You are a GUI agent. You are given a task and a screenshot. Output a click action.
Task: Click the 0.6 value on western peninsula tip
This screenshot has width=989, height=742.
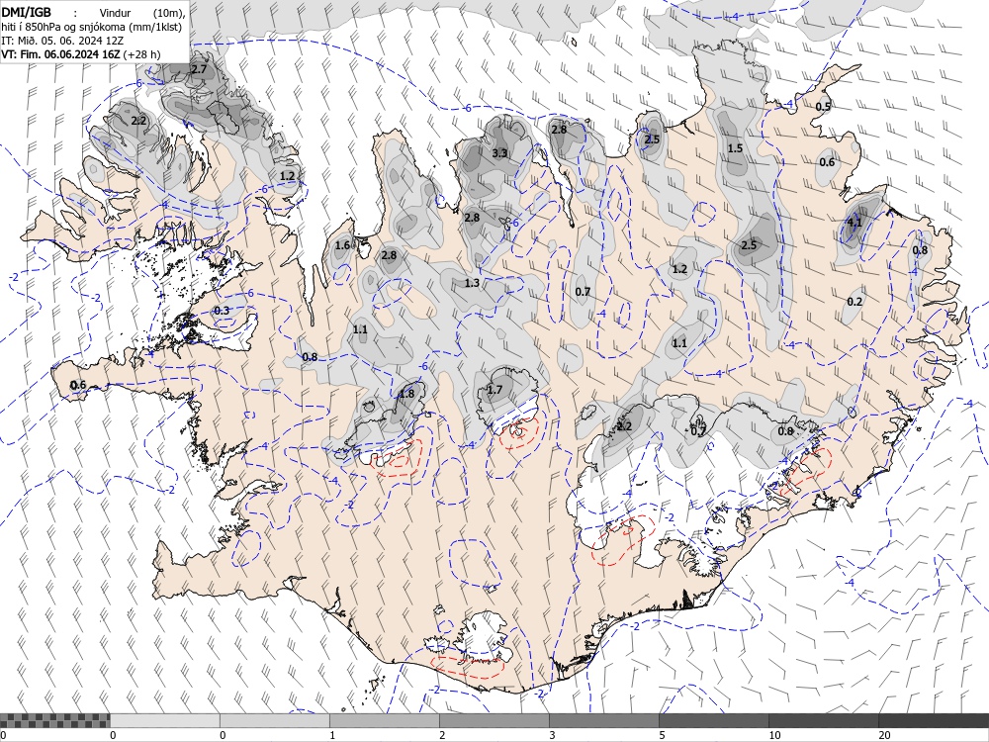pyautogui.click(x=77, y=385)
